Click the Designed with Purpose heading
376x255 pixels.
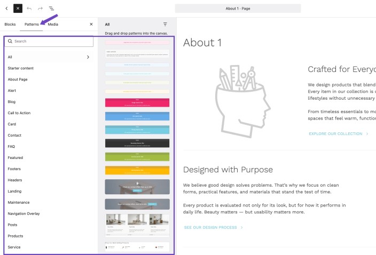click(228, 170)
